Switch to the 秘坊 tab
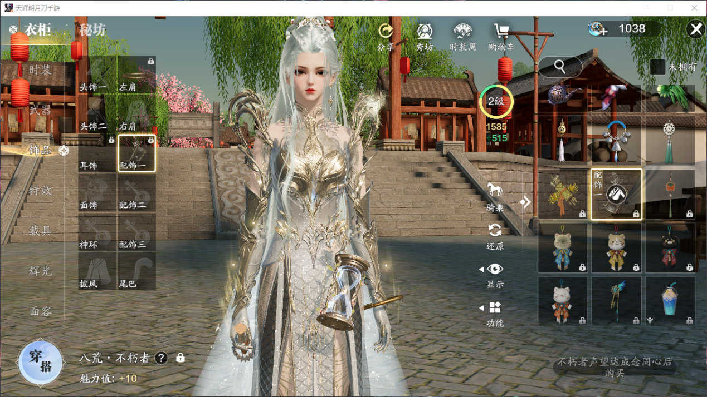The height and width of the screenshot is (397, 707). click(x=92, y=29)
